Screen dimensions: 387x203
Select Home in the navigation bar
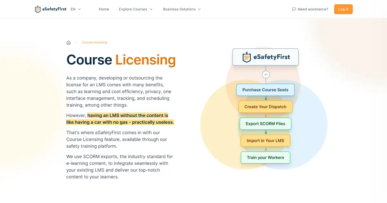(x=104, y=9)
